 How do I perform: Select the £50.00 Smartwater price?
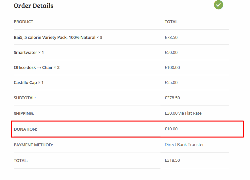coord(171,53)
